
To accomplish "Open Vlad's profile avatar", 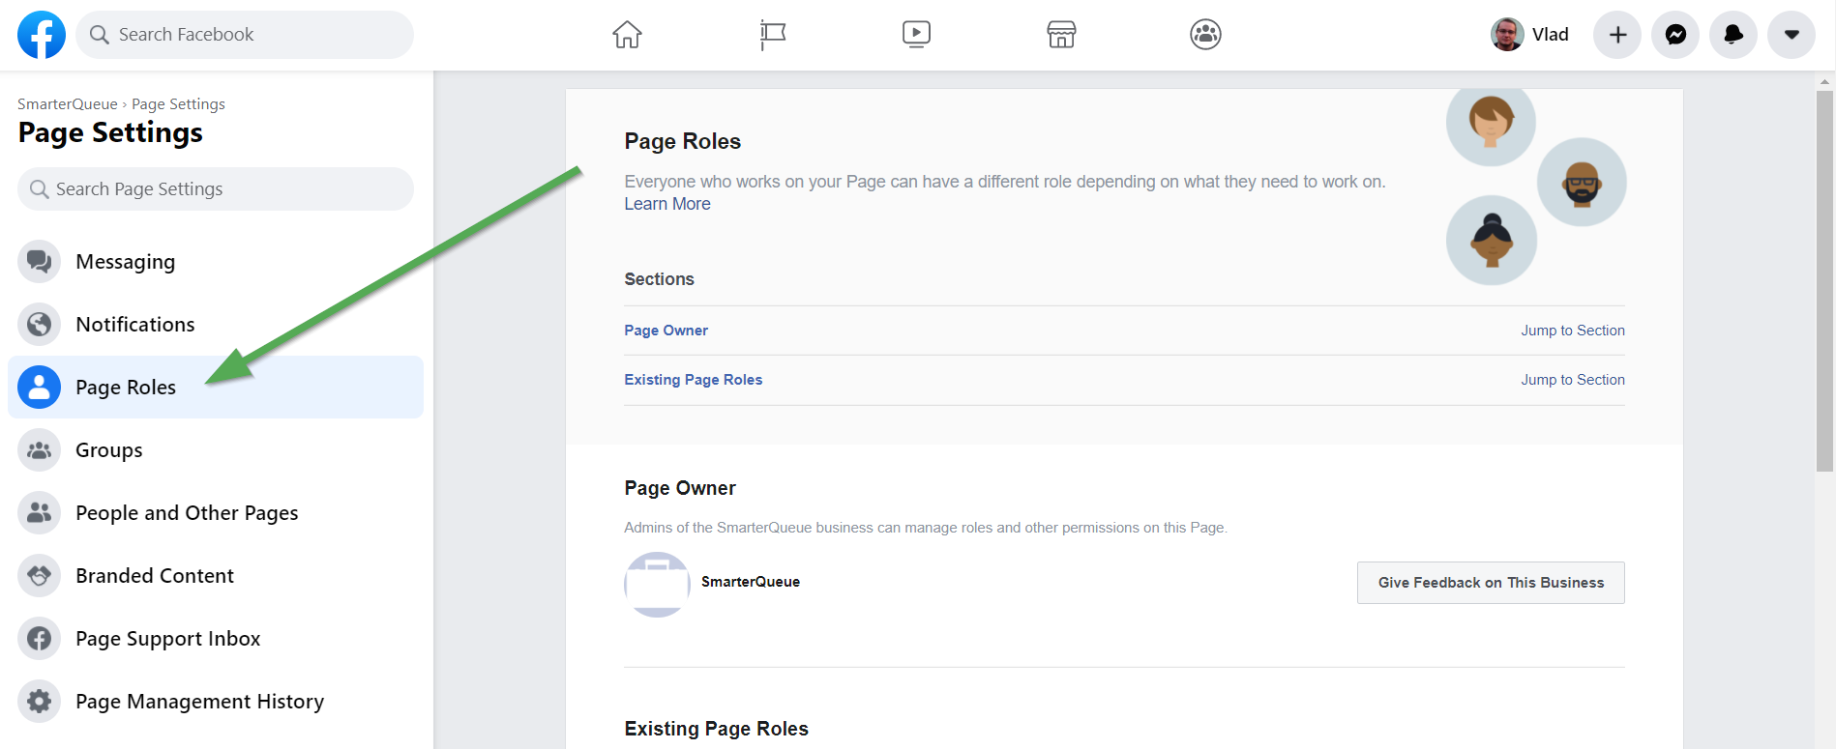I will click(1507, 35).
